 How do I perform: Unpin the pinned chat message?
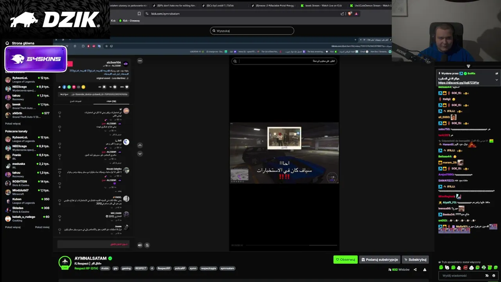(x=497, y=73)
